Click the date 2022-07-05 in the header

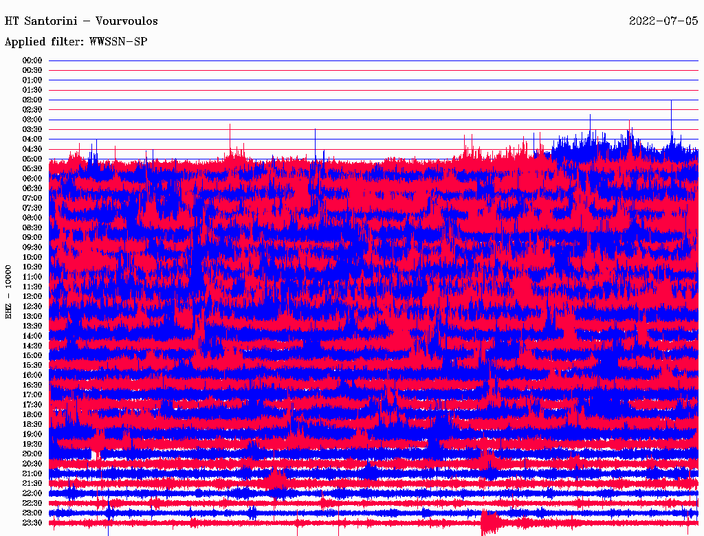[x=663, y=21]
